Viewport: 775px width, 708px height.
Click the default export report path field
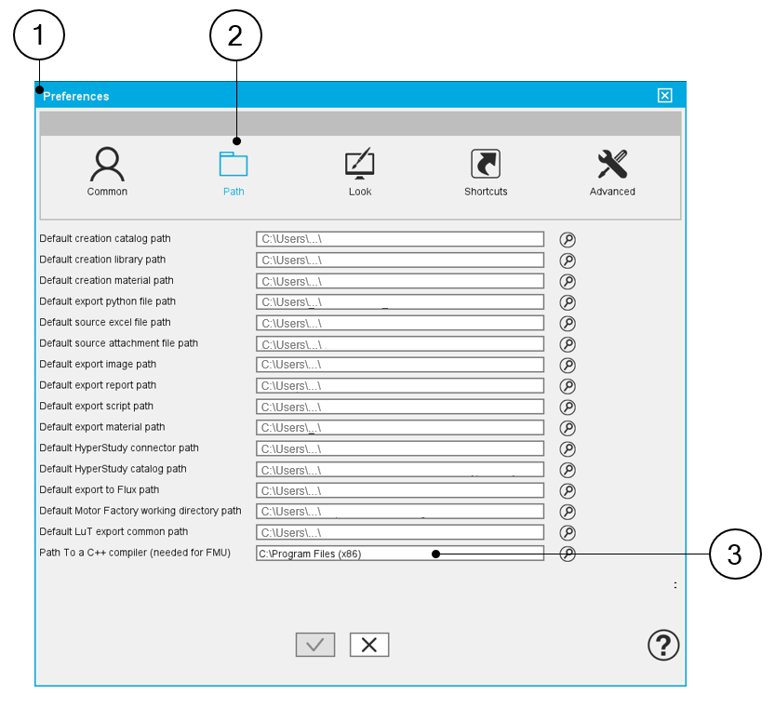(400, 386)
